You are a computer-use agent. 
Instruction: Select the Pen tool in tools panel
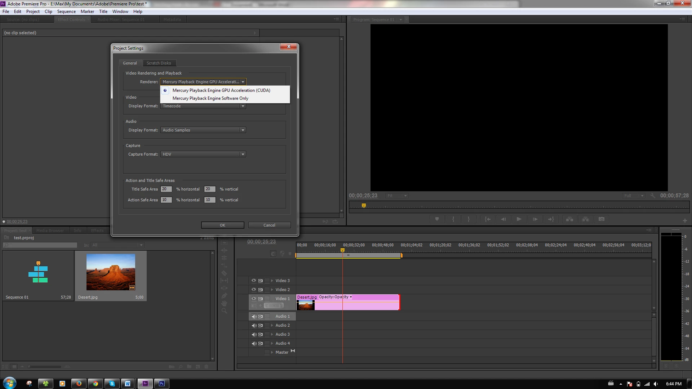point(224,296)
